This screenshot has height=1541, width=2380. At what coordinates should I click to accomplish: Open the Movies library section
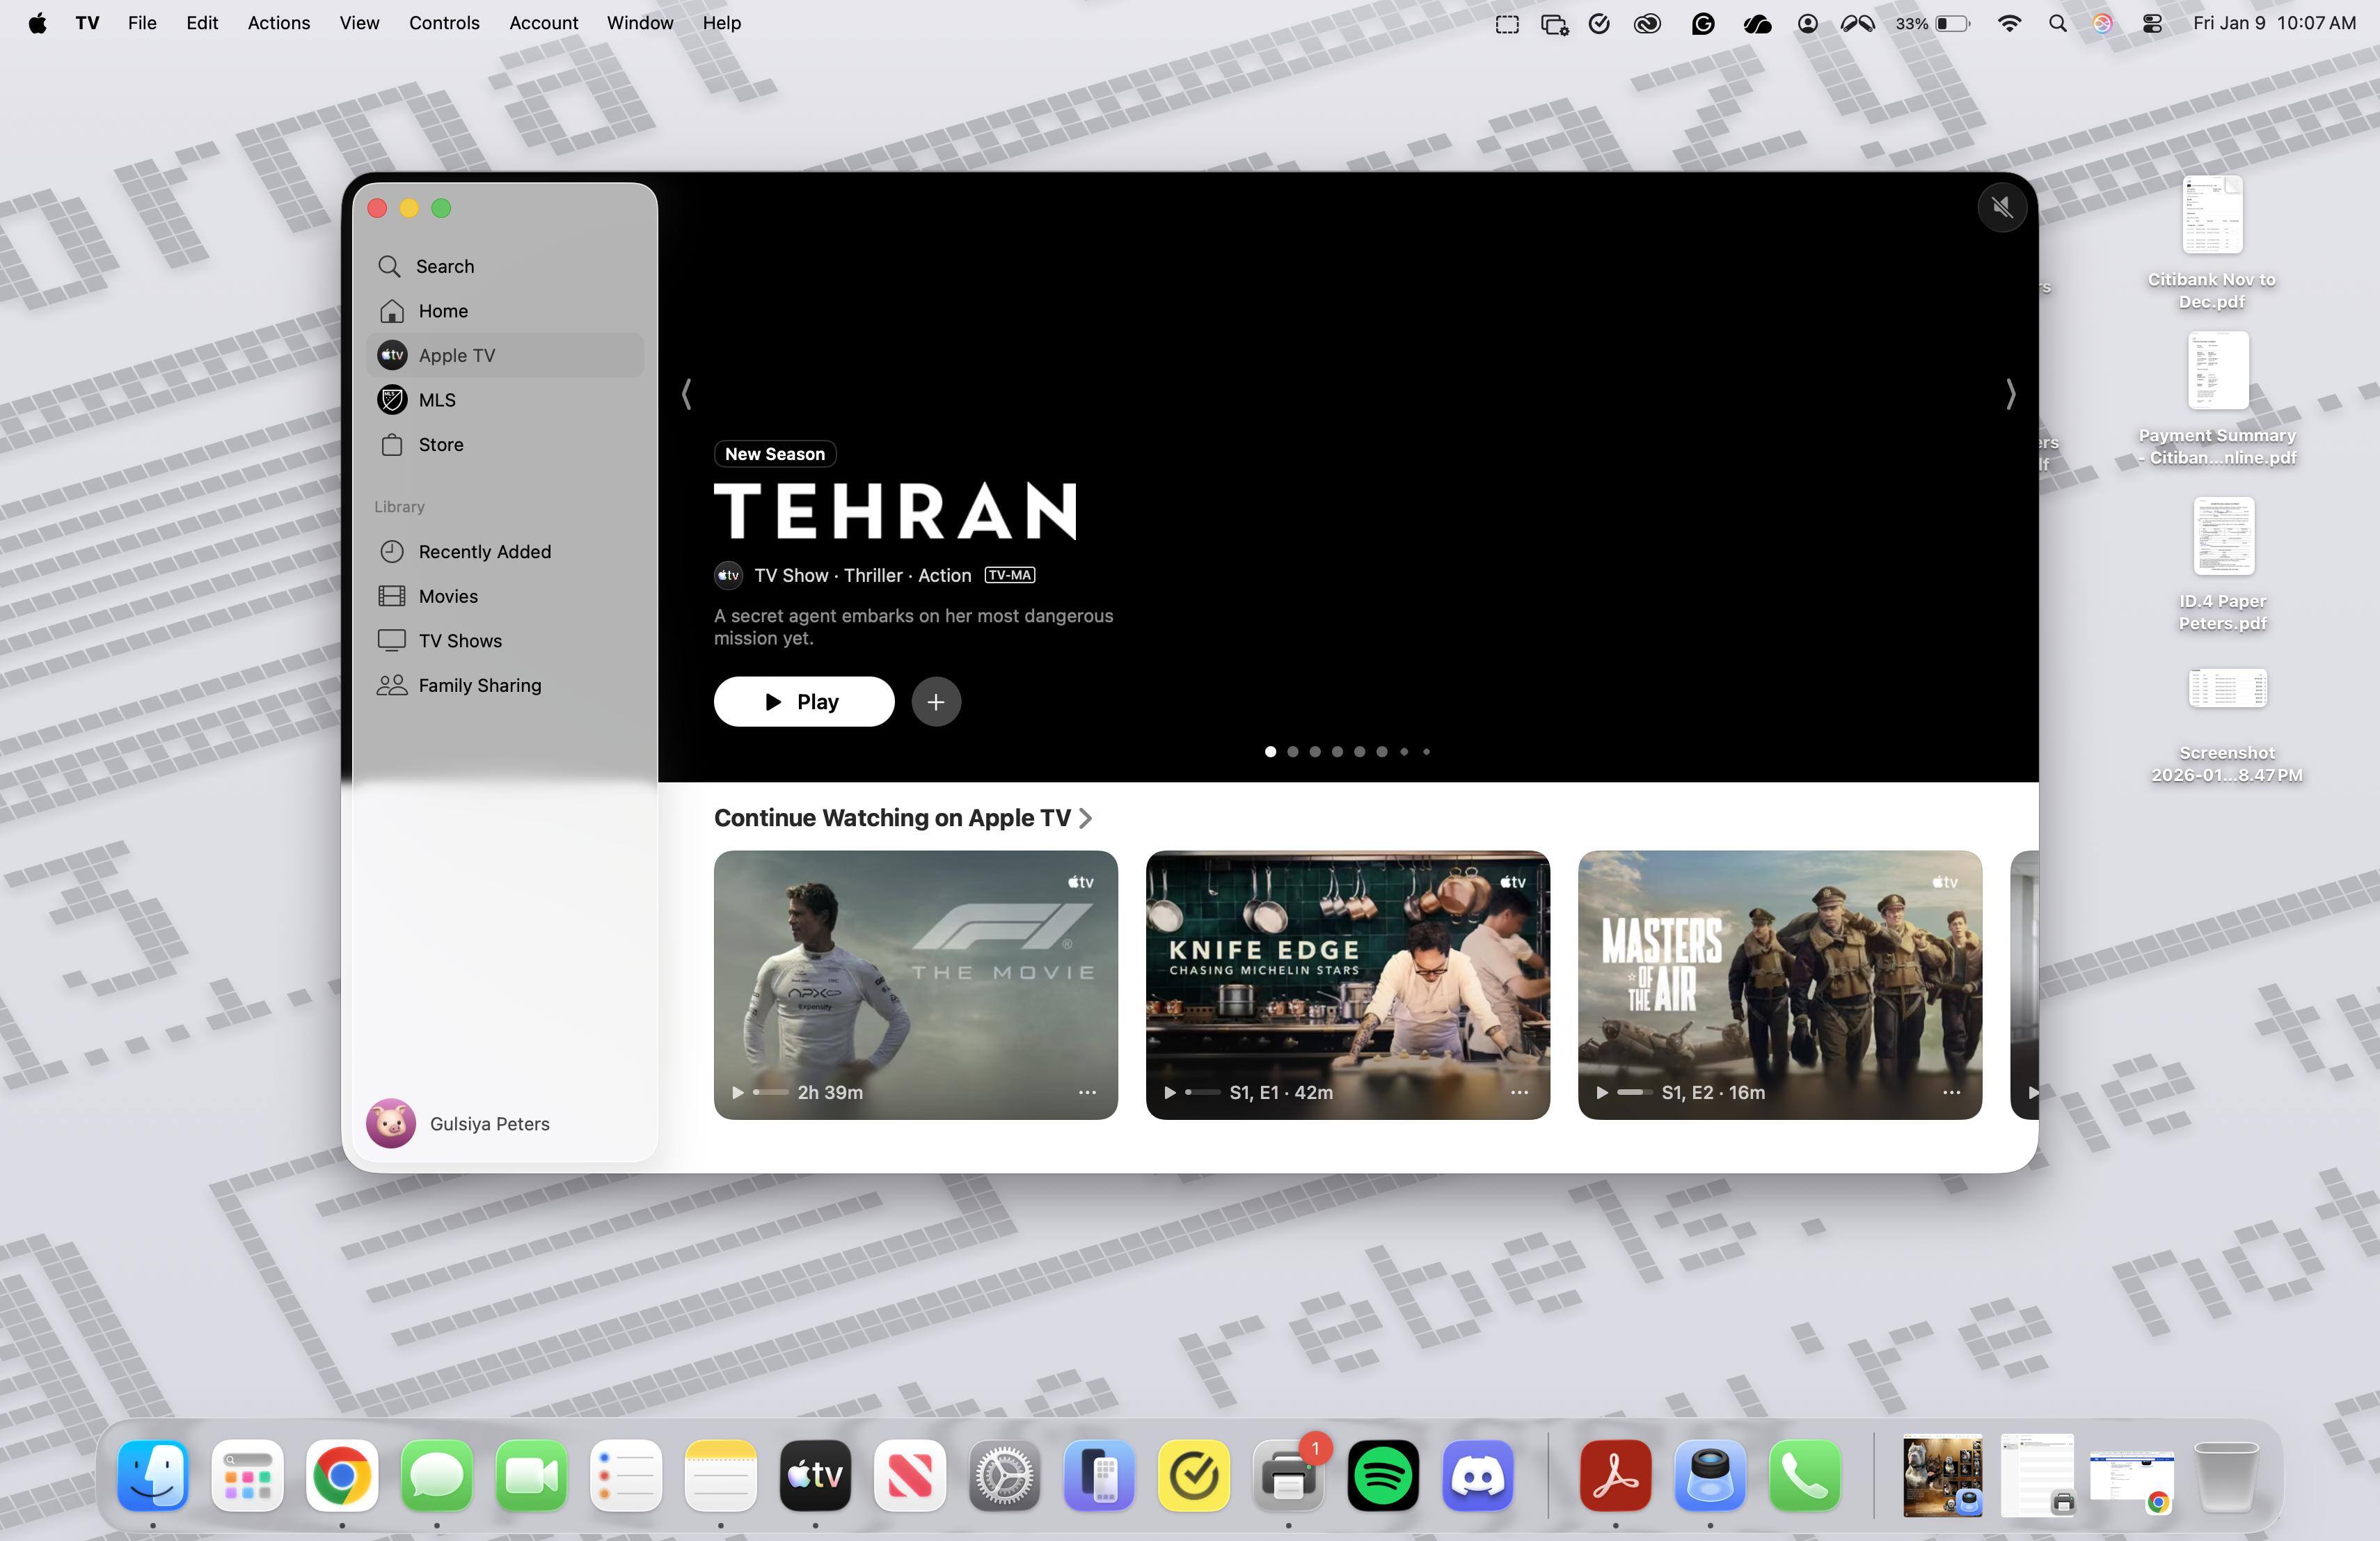(448, 596)
